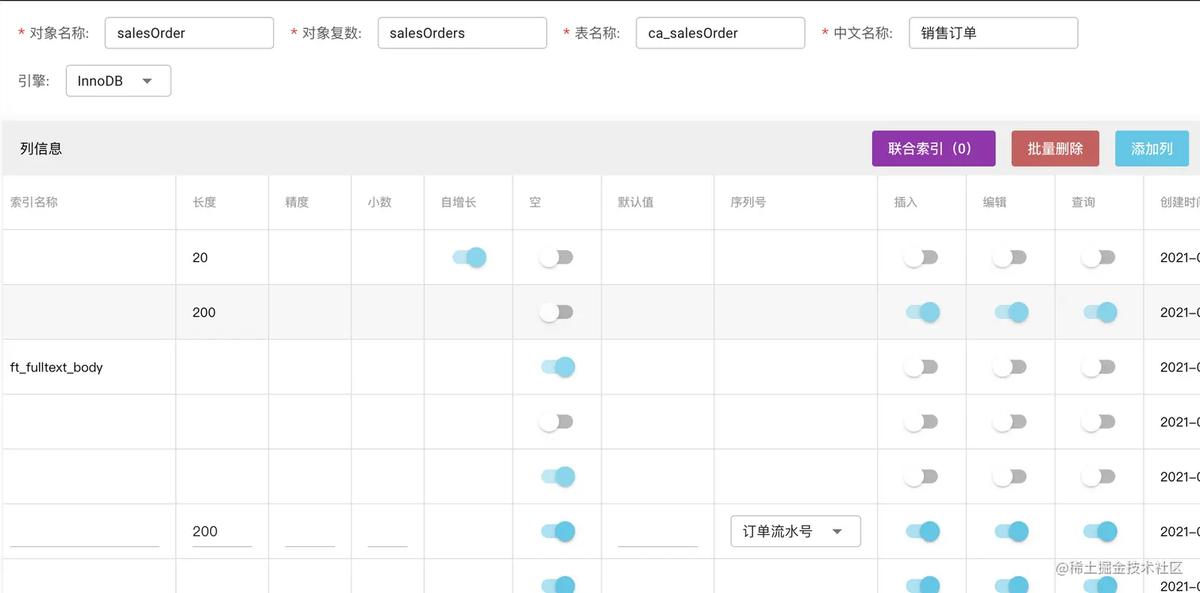Click the 批量删除 batch delete button
1200x593 pixels.
click(1055, 148)
